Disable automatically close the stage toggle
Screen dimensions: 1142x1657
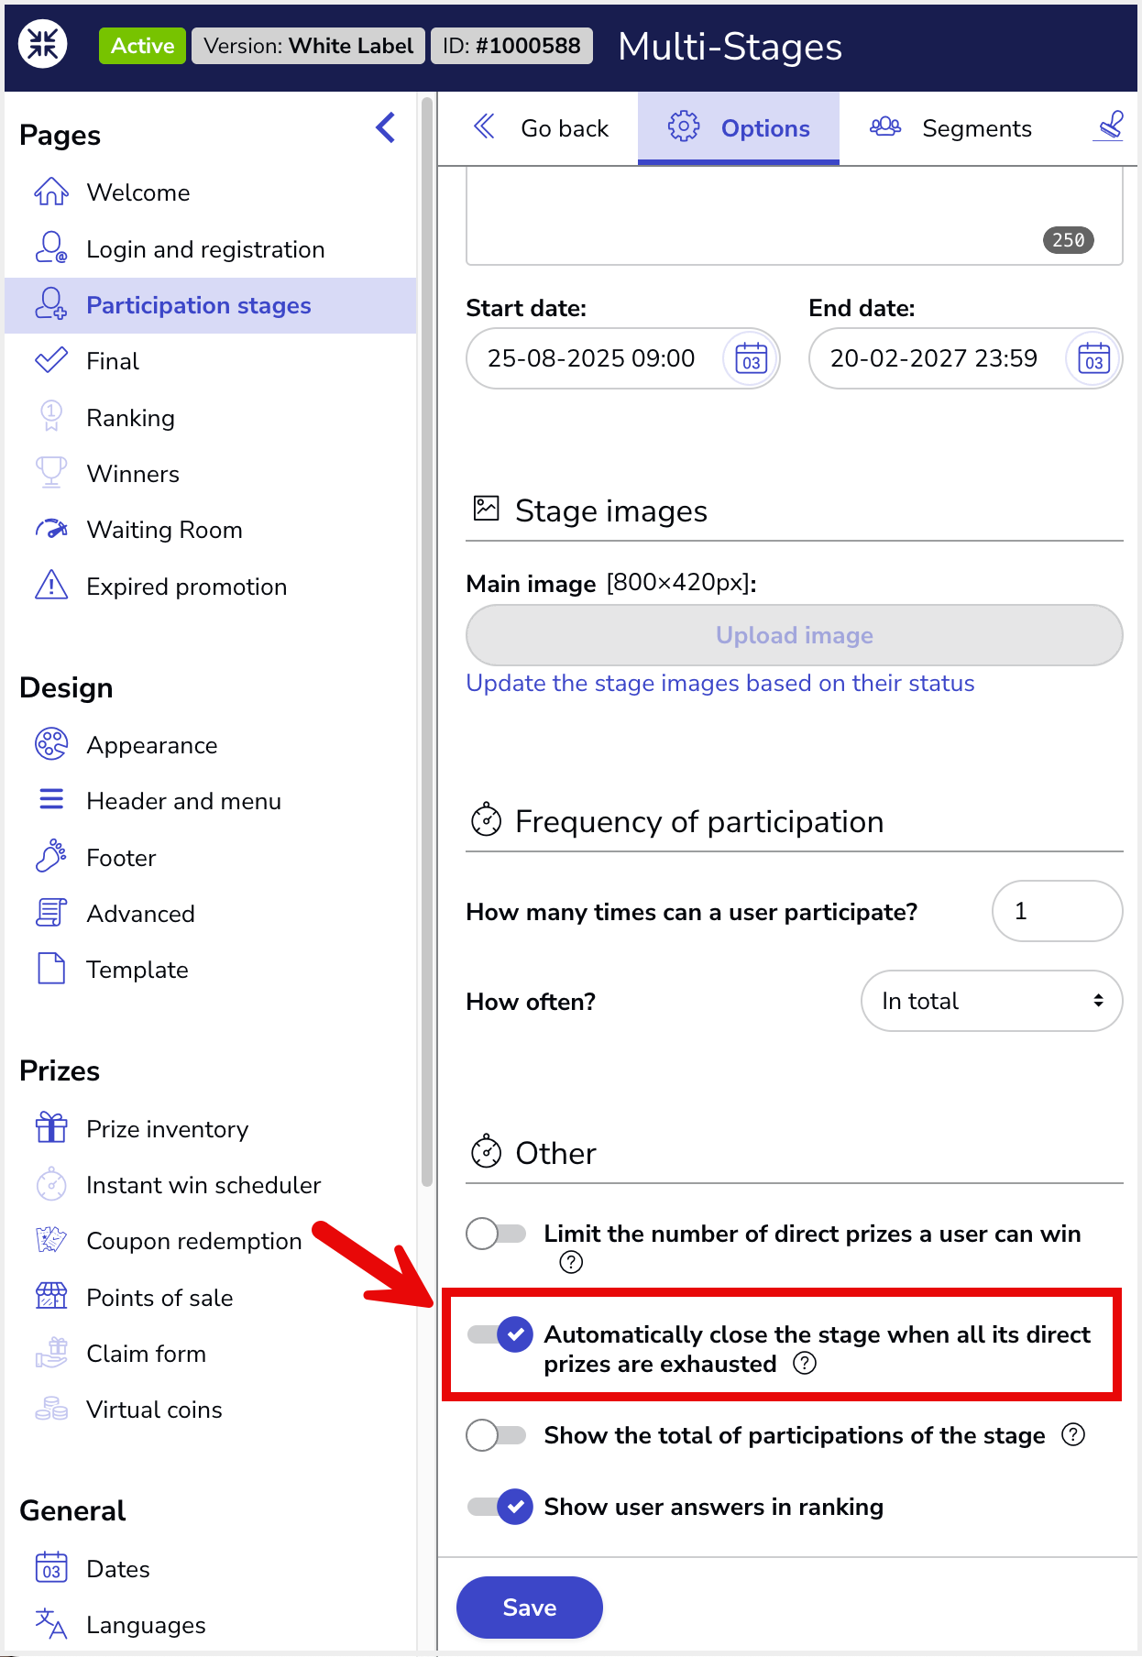(x=500, y=1334)
